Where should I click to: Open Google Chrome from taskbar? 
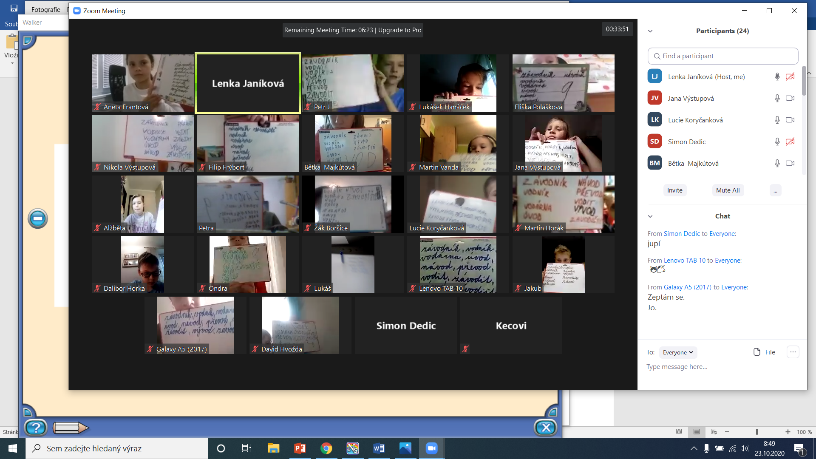(x=326, y=448)
